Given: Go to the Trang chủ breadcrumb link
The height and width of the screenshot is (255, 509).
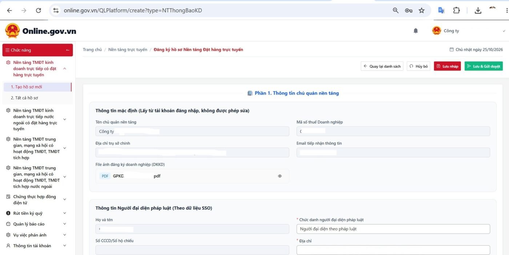Looking at the screenshot, I should (x=92, y=50).
